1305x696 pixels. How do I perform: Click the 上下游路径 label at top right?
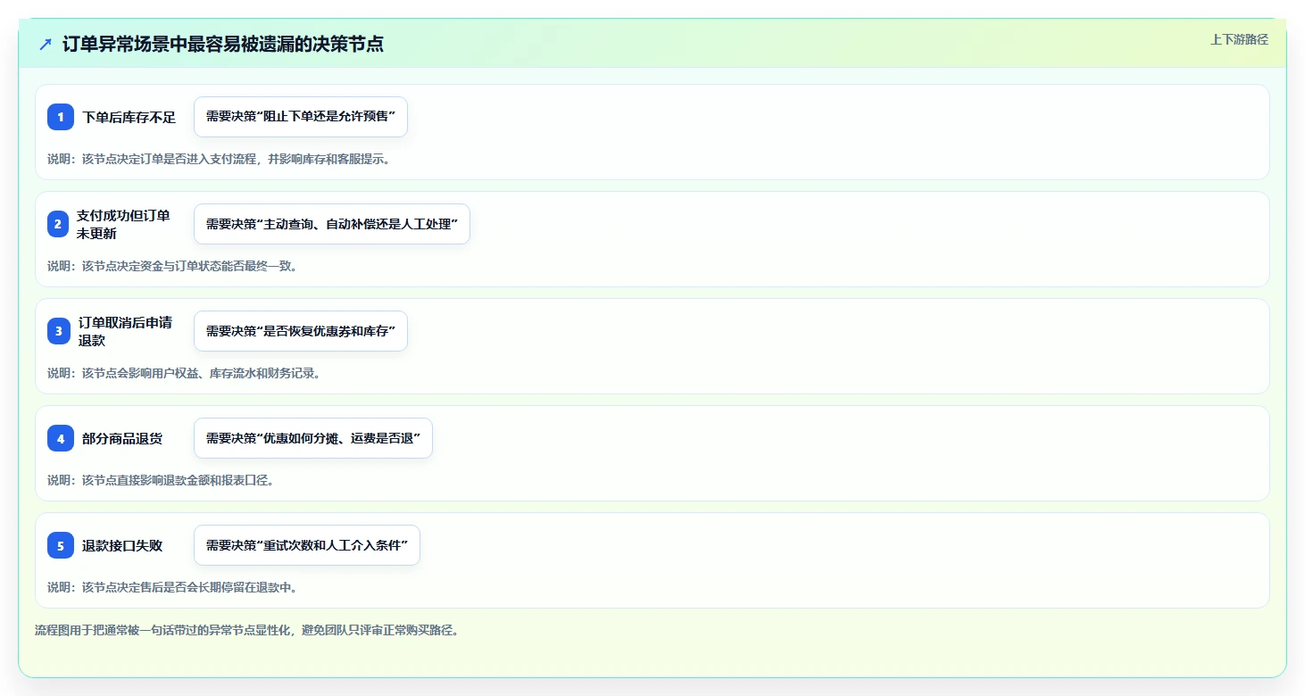1239,39
